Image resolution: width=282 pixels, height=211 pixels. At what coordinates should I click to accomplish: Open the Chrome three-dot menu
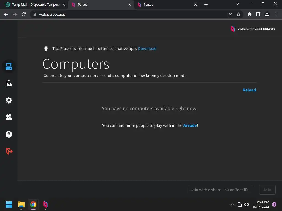click(x=276, y=14)
